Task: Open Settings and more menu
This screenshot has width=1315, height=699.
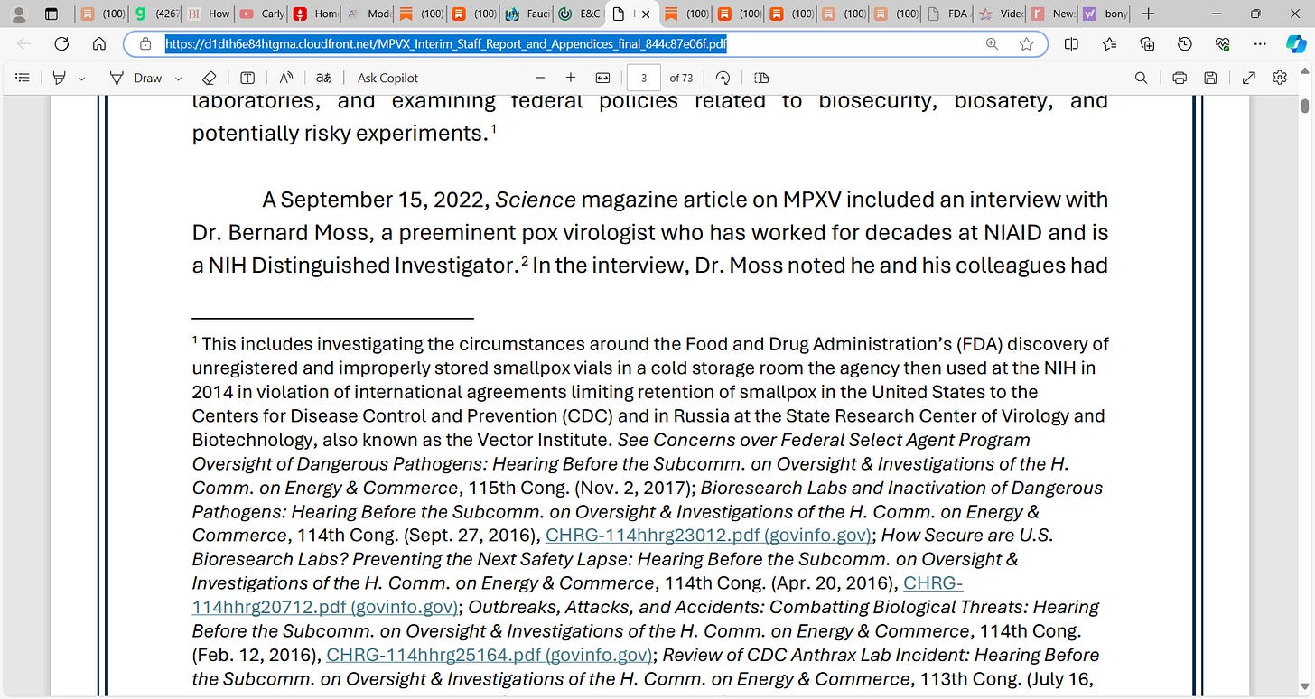Action: 1261,43
